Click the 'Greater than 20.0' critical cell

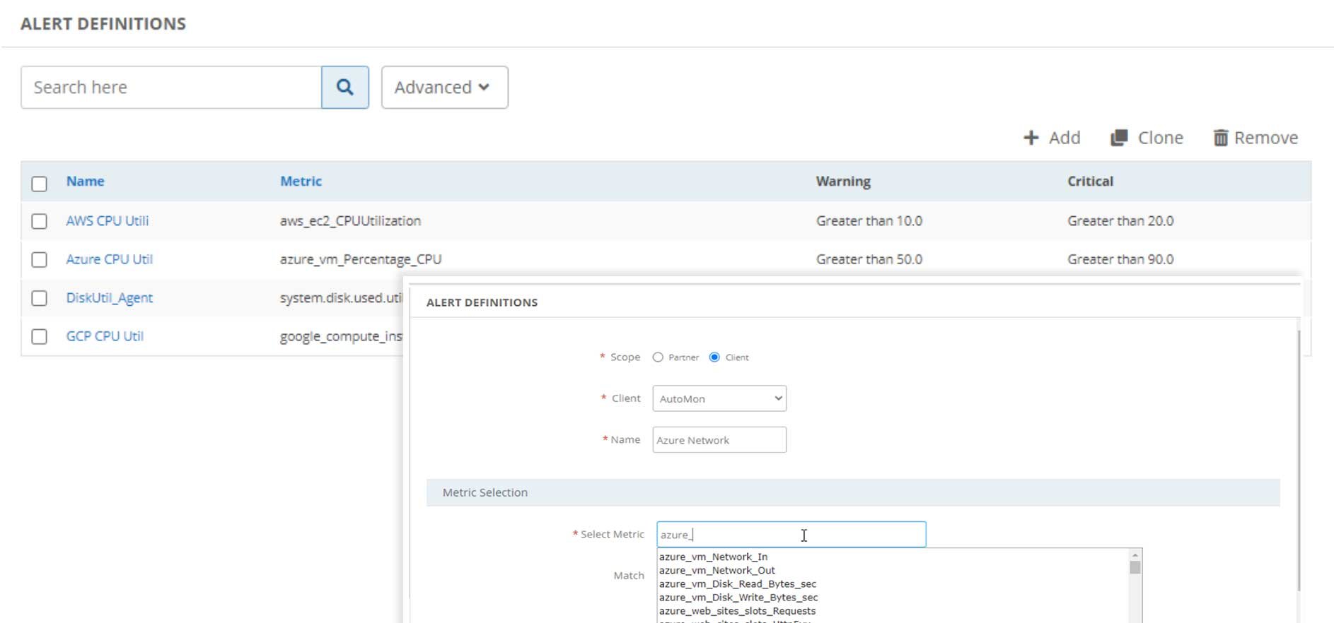(x=1120, y=221)
